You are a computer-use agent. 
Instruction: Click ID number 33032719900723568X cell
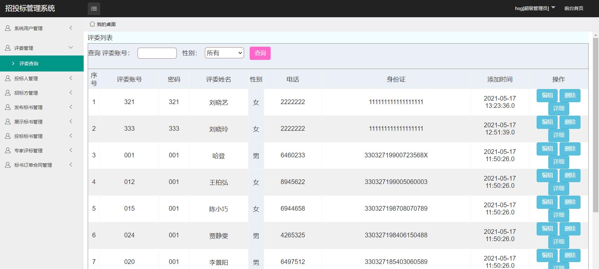pyautogui.click(x=396, y=155)
